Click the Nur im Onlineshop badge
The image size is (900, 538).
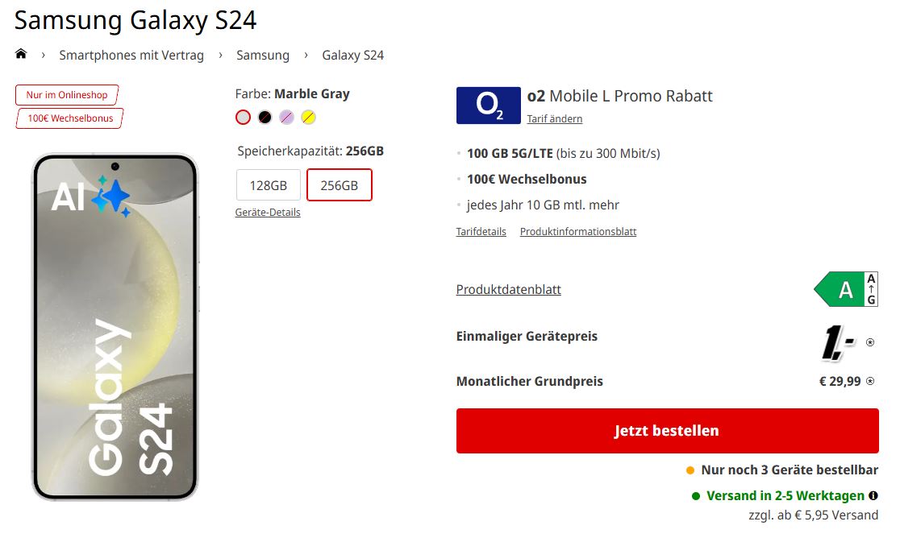coord(67,95)
